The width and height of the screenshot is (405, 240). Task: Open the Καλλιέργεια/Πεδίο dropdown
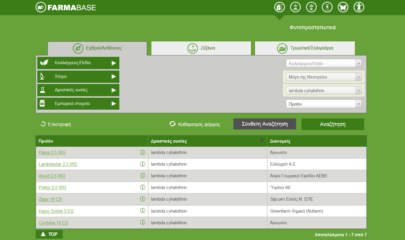(x=324, y=63)
